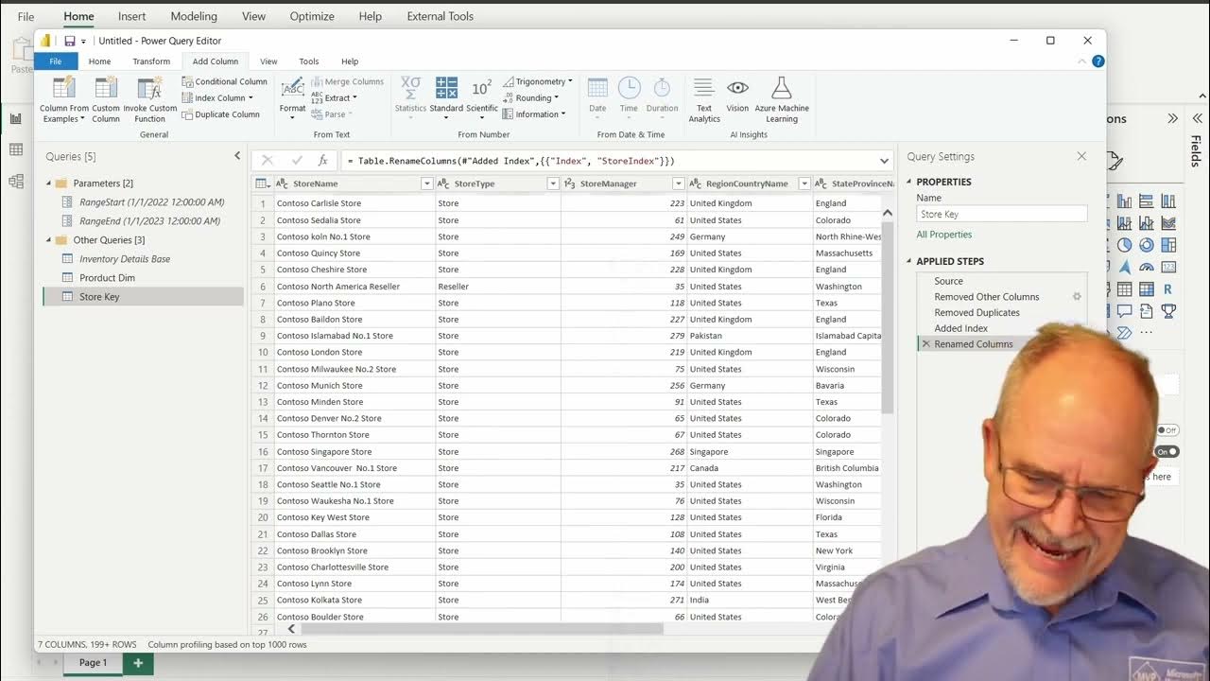1210x681 pixels.
Task: Delete the Renamed Columns step
Action: [x=925, y=344]
